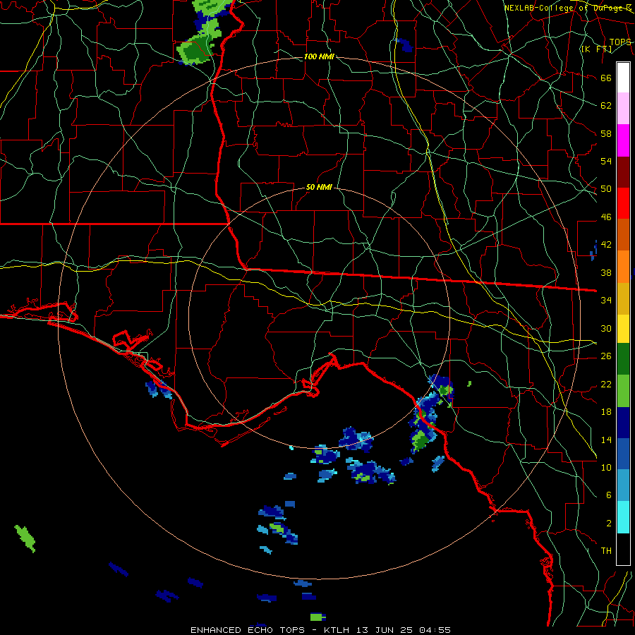Click the "[K FT]" units label
The image size is (635, 635).
596,49
